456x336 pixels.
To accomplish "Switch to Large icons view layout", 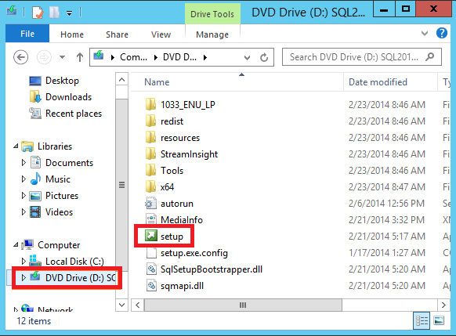I will (x=439, y=321).
